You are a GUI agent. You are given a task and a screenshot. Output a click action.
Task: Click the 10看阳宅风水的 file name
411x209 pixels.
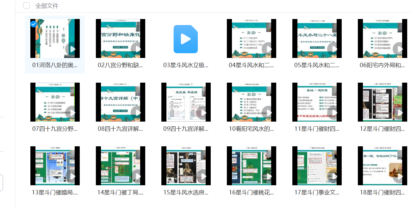251,129
